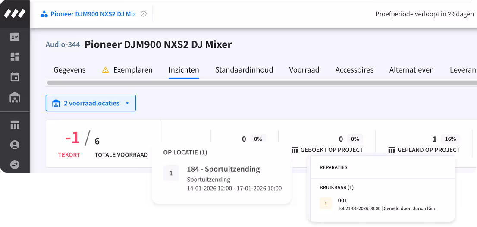
Task: Click the Audio-344 item code
Action: point(63,45)
